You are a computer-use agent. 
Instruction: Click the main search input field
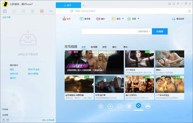109,31
